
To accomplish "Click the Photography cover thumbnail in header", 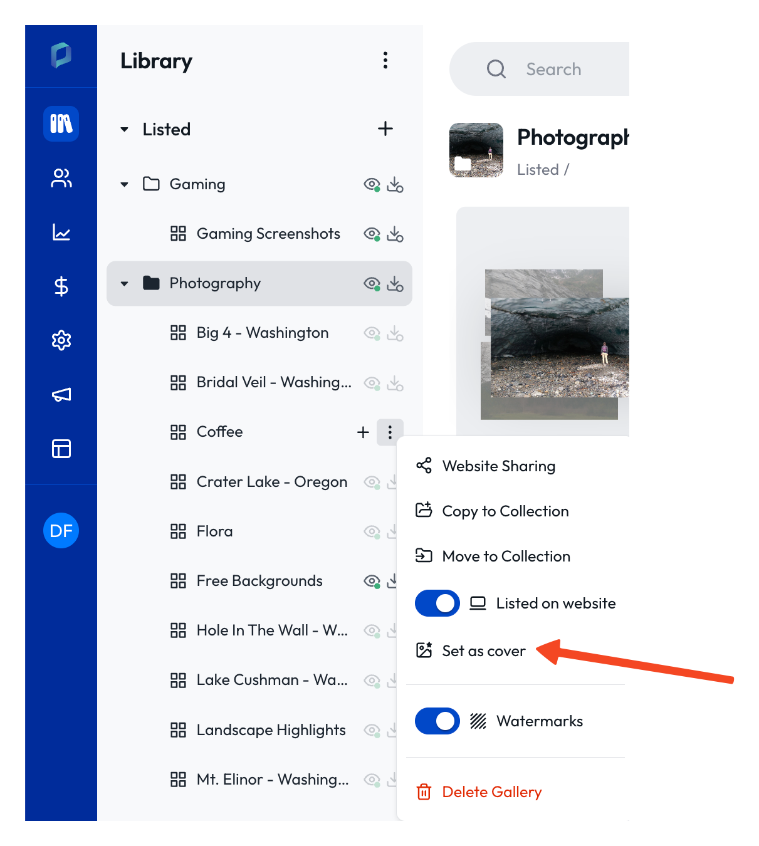I will [476, 150].
